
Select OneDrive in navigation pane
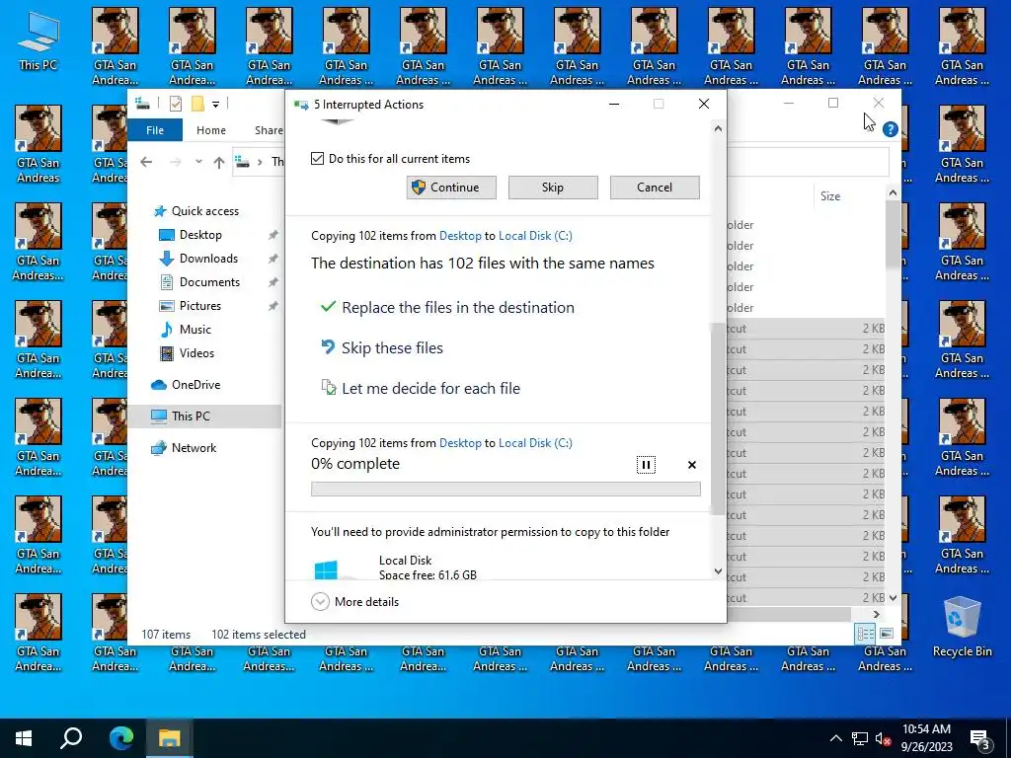tap(186, 385)
